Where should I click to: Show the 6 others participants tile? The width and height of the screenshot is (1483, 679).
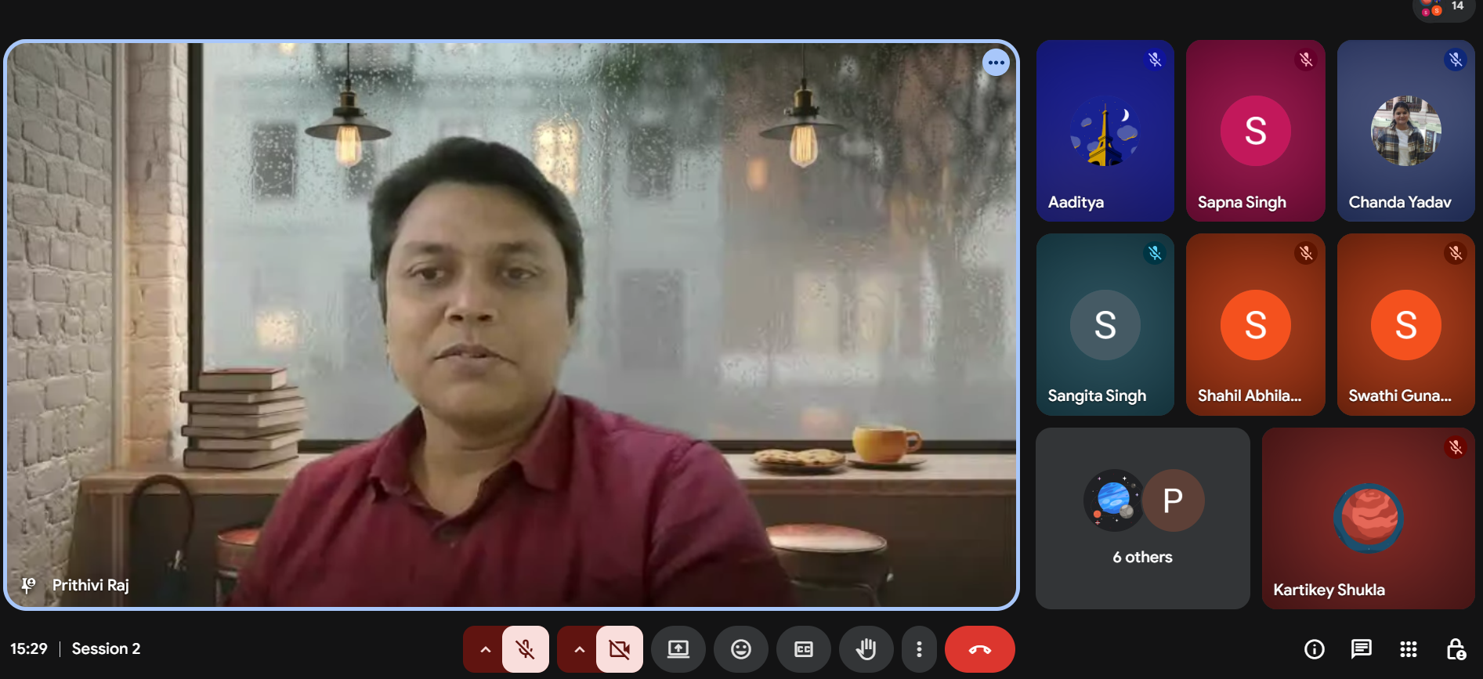coord(1142,518)
